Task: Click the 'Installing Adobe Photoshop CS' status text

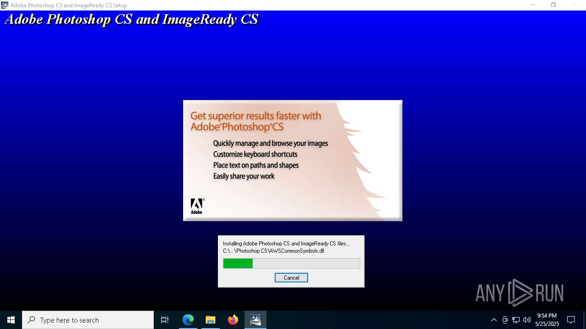Action: coord(286,244)
